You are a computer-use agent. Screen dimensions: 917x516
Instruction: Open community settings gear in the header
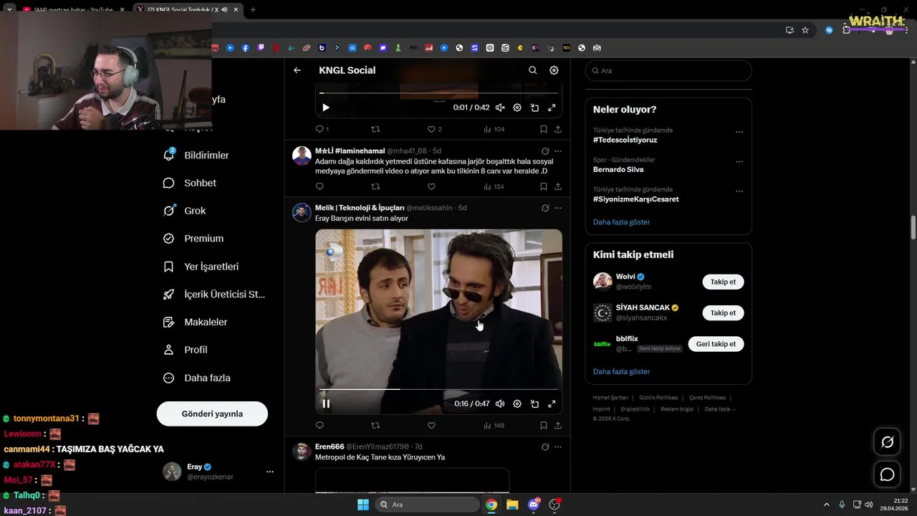tap(554, 70)
